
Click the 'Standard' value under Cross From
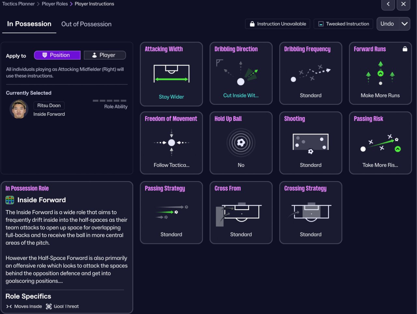click(241, 235)
